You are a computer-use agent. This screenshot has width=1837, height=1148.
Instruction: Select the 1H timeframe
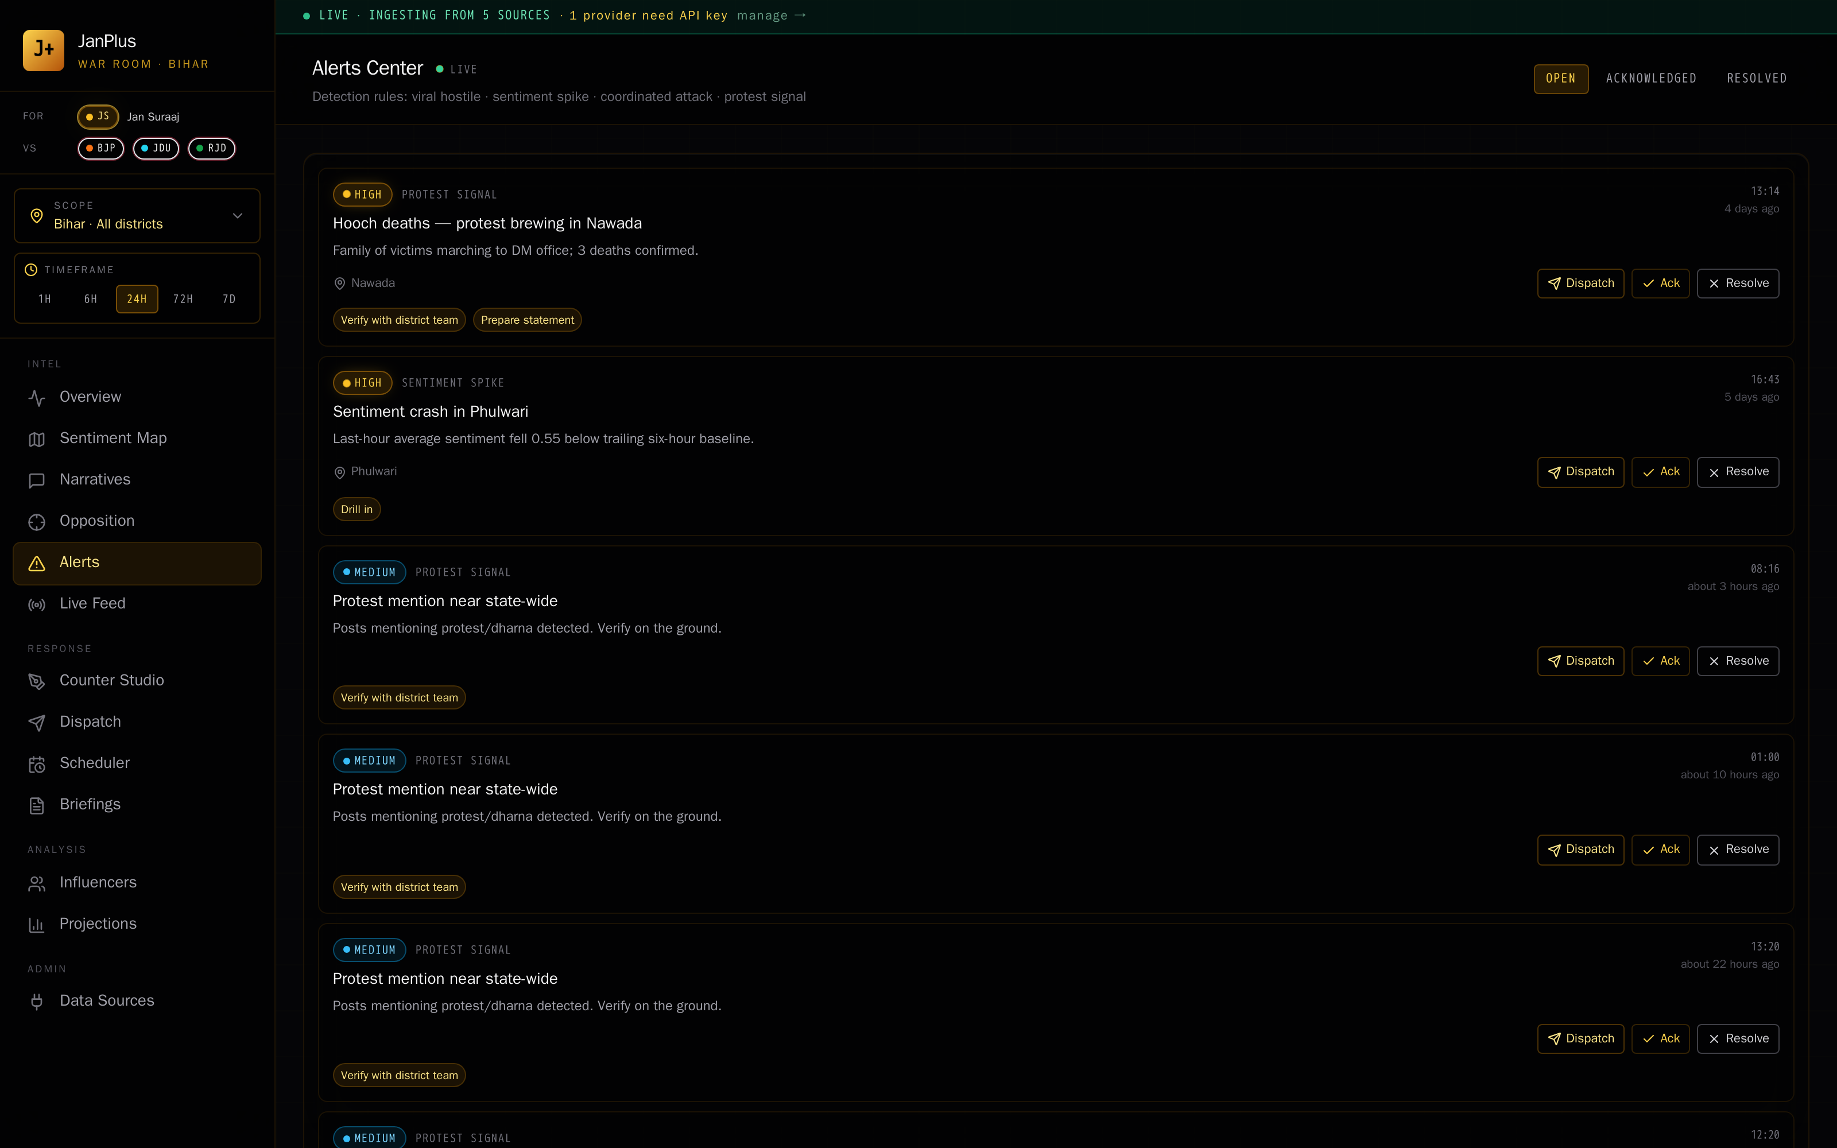45,299
